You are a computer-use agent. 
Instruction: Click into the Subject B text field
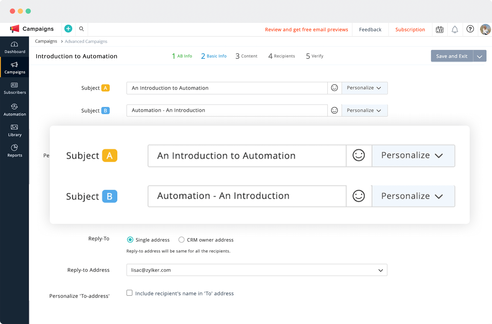(x=227, y=110)
